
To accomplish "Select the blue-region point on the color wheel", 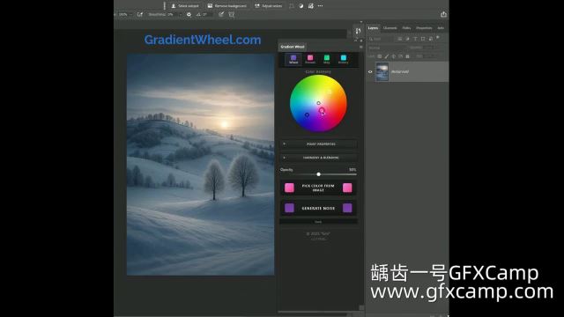I will tap(307, 115).
